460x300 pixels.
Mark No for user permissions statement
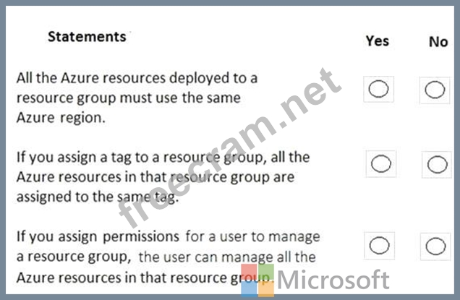435,246
